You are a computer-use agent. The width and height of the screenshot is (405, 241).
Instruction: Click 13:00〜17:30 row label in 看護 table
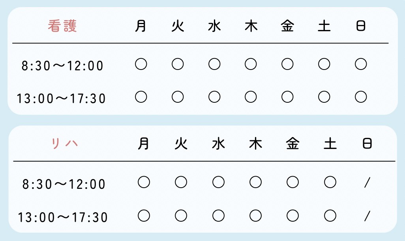[x=61, y=98]
